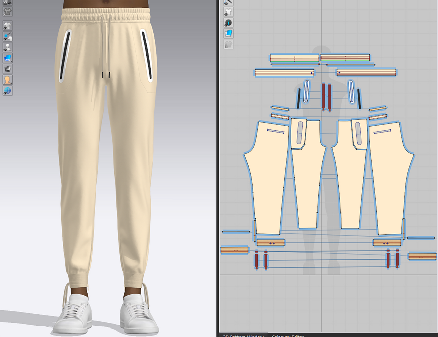438x337 pixels.
Task: Select the grey fabric mesh display icon
Action: pyautogui.click(x=8, y=69)
